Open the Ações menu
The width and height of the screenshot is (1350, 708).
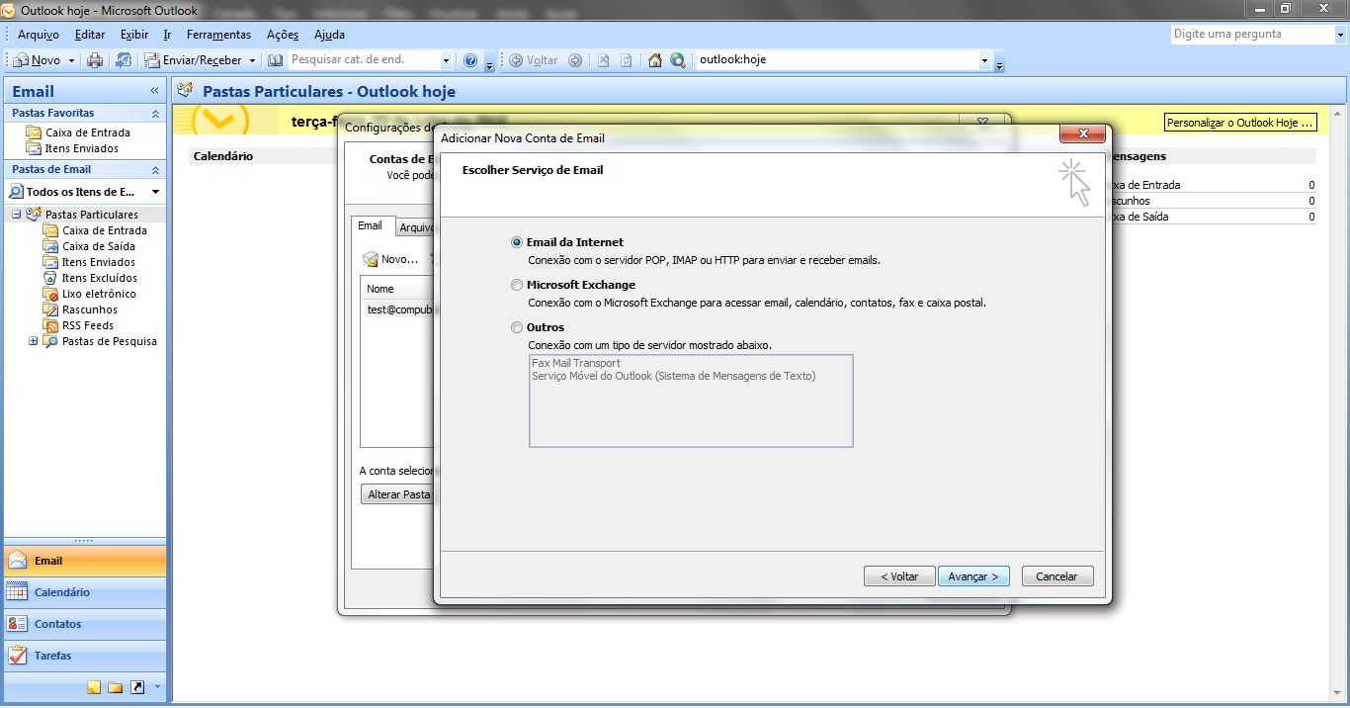coord(283,35)
